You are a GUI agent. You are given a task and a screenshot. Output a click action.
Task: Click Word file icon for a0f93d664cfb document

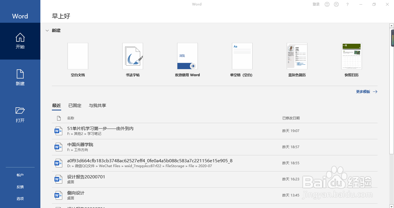(x=59, y=163)
